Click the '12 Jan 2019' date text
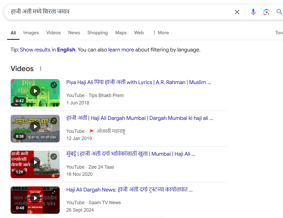This screenshot has height=218, width=283. [79, 138]
